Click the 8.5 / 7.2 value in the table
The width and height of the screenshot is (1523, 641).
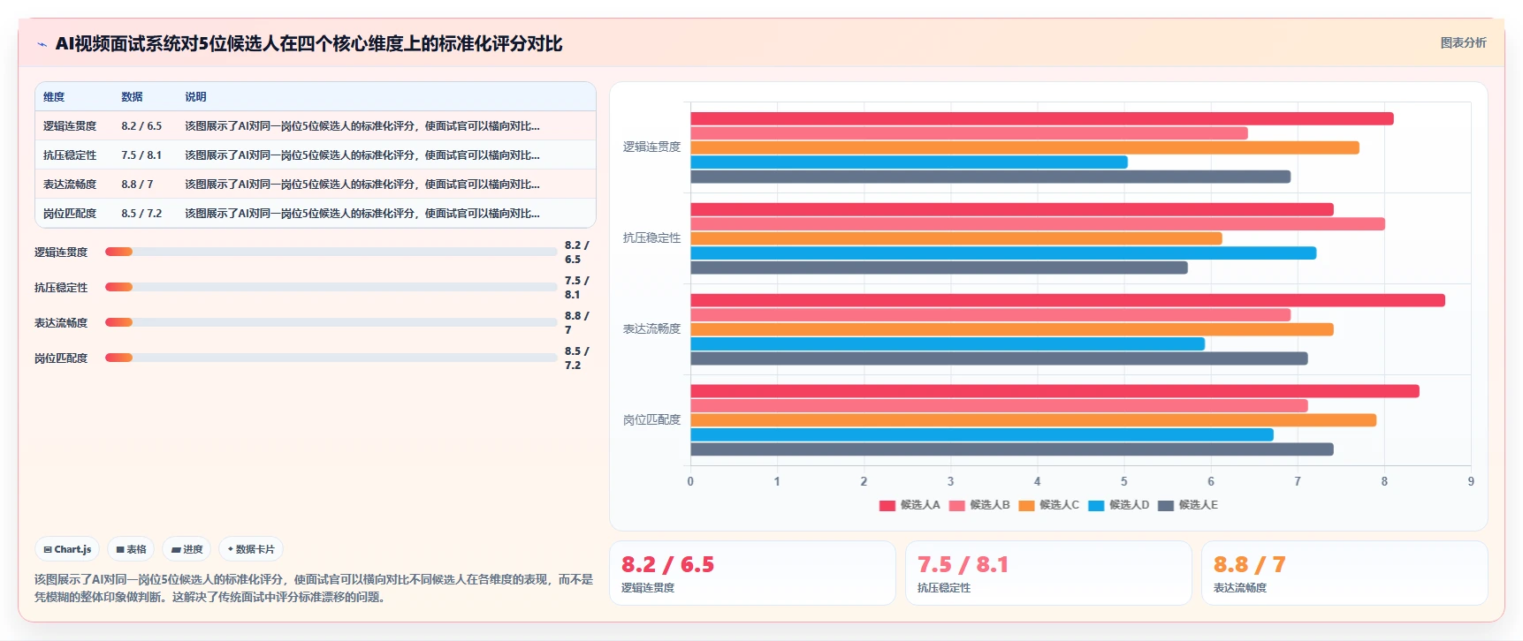click(x=141, y=214)
